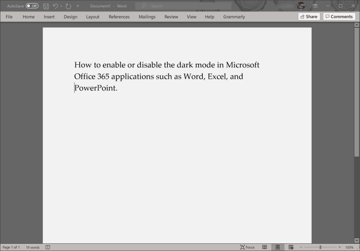Click the Share button
The height and width of the screenshot is (251, 360).
[309, 16]
